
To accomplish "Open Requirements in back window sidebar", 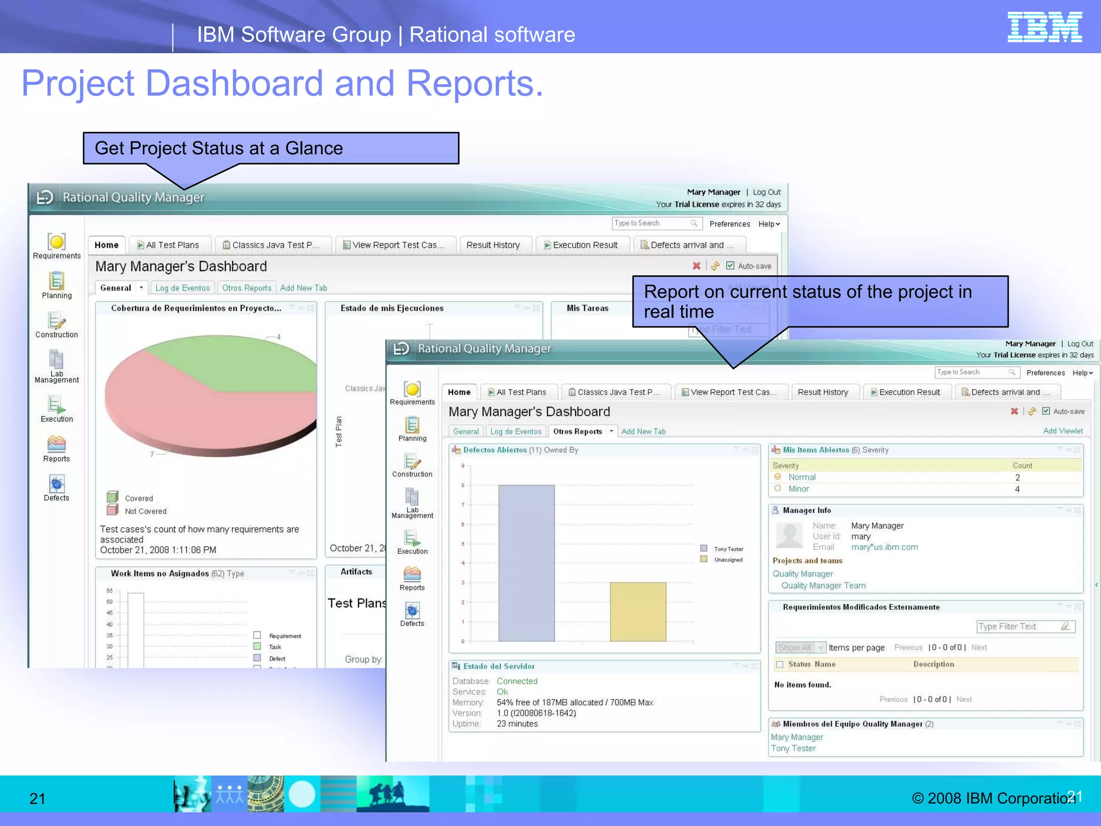I will point(56,246).
